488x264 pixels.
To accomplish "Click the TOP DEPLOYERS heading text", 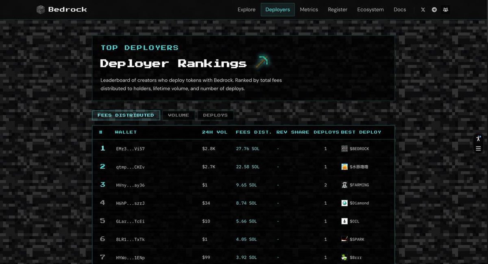I will tap(139, 48).
